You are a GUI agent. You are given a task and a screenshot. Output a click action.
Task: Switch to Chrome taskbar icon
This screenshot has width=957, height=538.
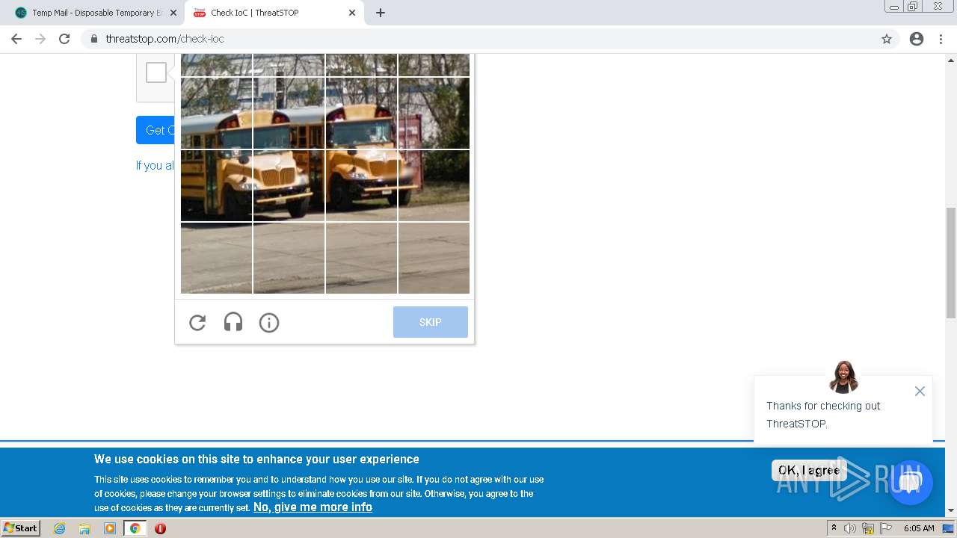(x=135, y=528)
